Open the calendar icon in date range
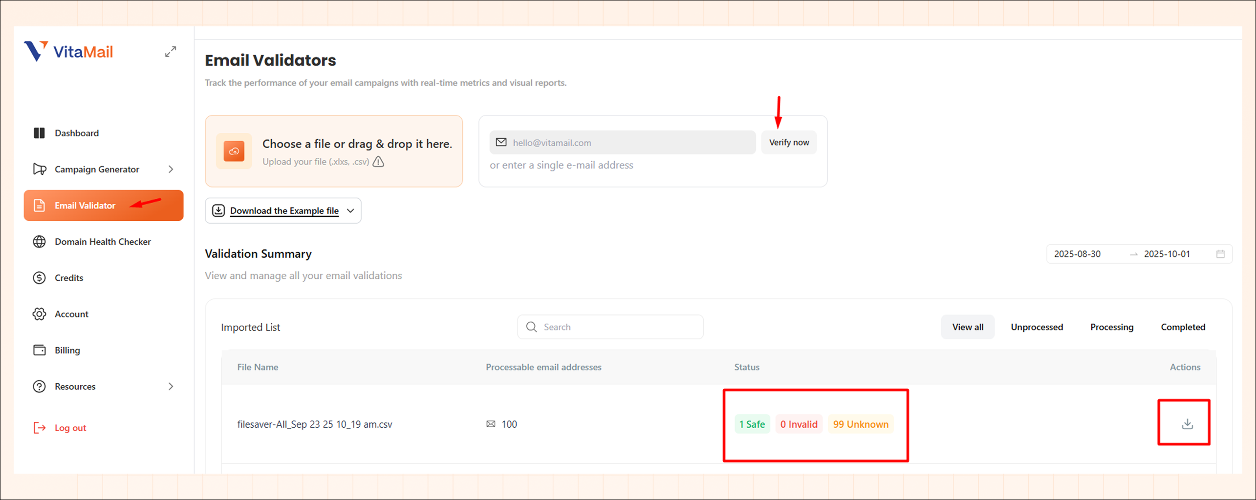1256x500 pixels. coord(1220,254)
